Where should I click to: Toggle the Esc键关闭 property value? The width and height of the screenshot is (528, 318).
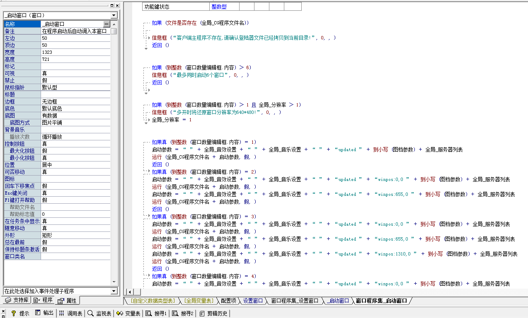click(75, 193)
